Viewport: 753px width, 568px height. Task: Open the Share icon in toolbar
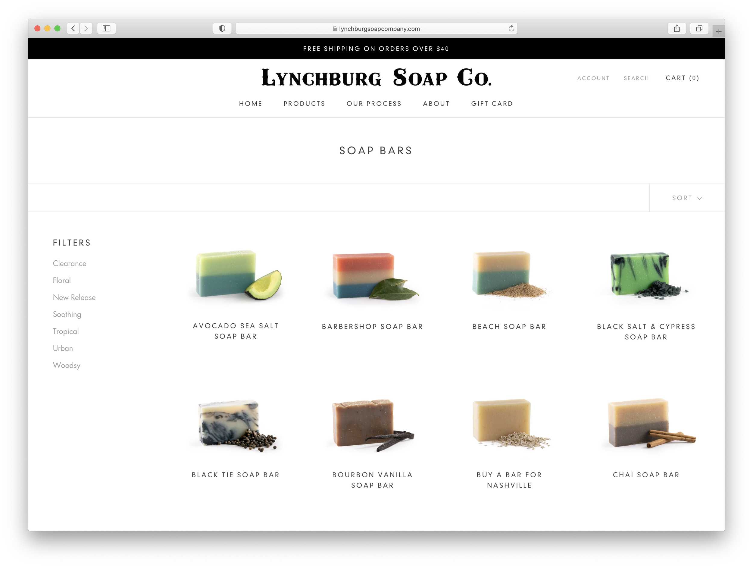[677, 28]
